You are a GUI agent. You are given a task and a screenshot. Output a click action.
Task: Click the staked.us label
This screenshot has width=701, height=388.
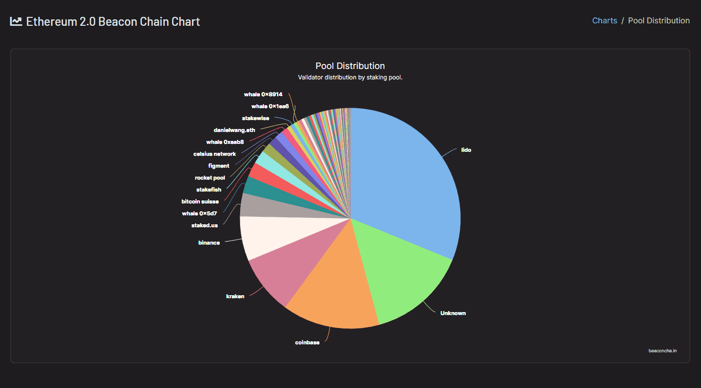click(204, 225)
